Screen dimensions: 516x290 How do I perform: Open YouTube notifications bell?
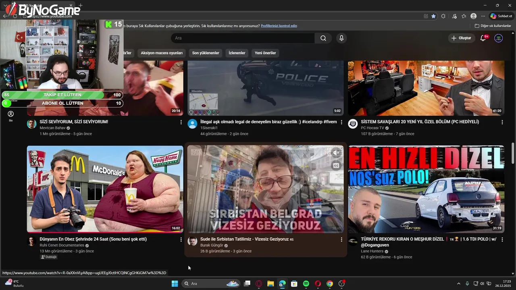coord(483,38)
